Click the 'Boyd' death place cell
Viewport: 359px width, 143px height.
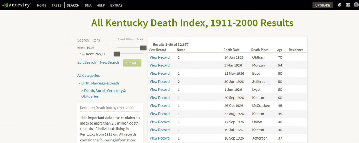[x=256, y=73]
